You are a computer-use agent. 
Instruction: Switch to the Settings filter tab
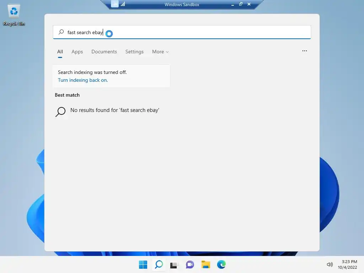point(134,52)
